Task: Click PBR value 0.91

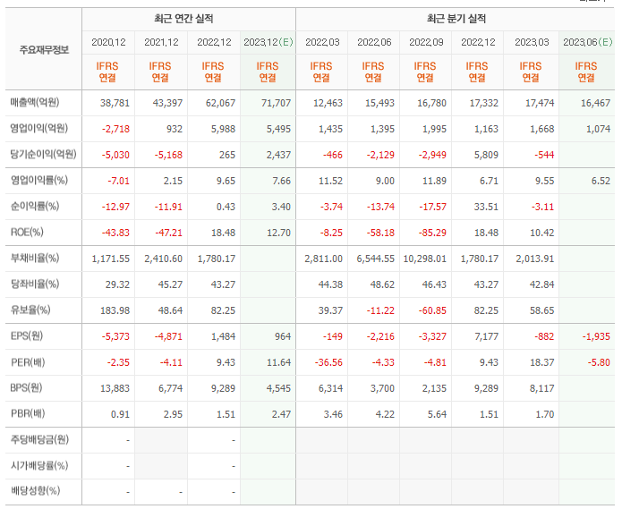Action: [x=120, y=414]
